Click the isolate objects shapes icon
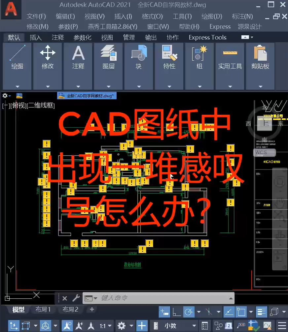Screen dimensions: 288x332 (218, 326)
